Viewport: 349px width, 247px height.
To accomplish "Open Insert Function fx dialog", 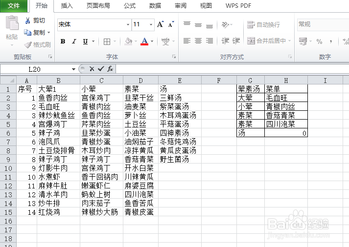I will 110,69.
